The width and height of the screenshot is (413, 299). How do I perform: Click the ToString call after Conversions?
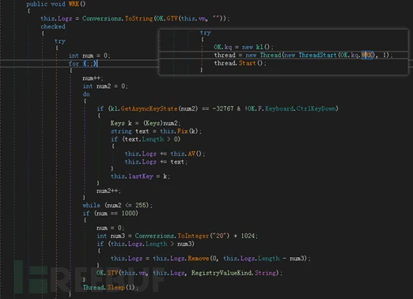click(x=138, y=18)
